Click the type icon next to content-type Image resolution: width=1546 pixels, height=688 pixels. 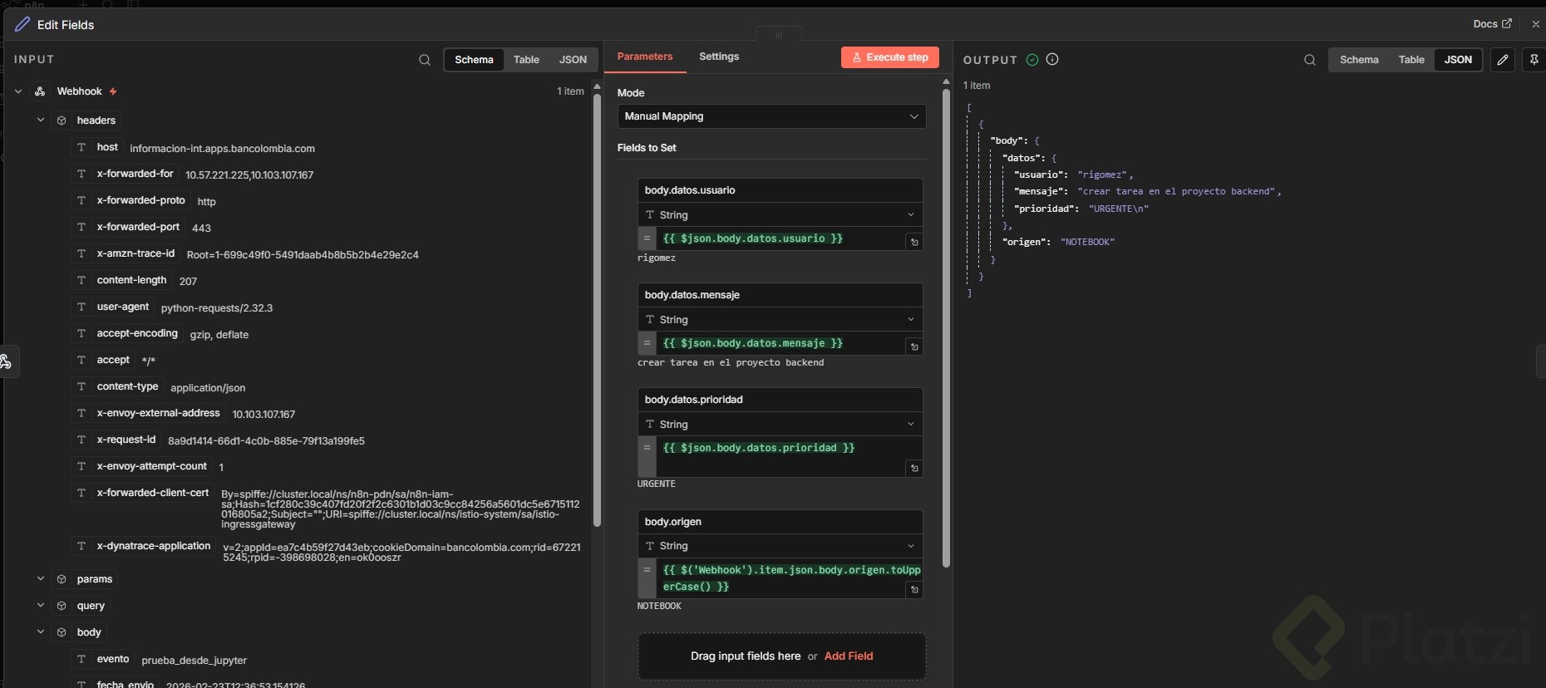(x=81, y=386)
